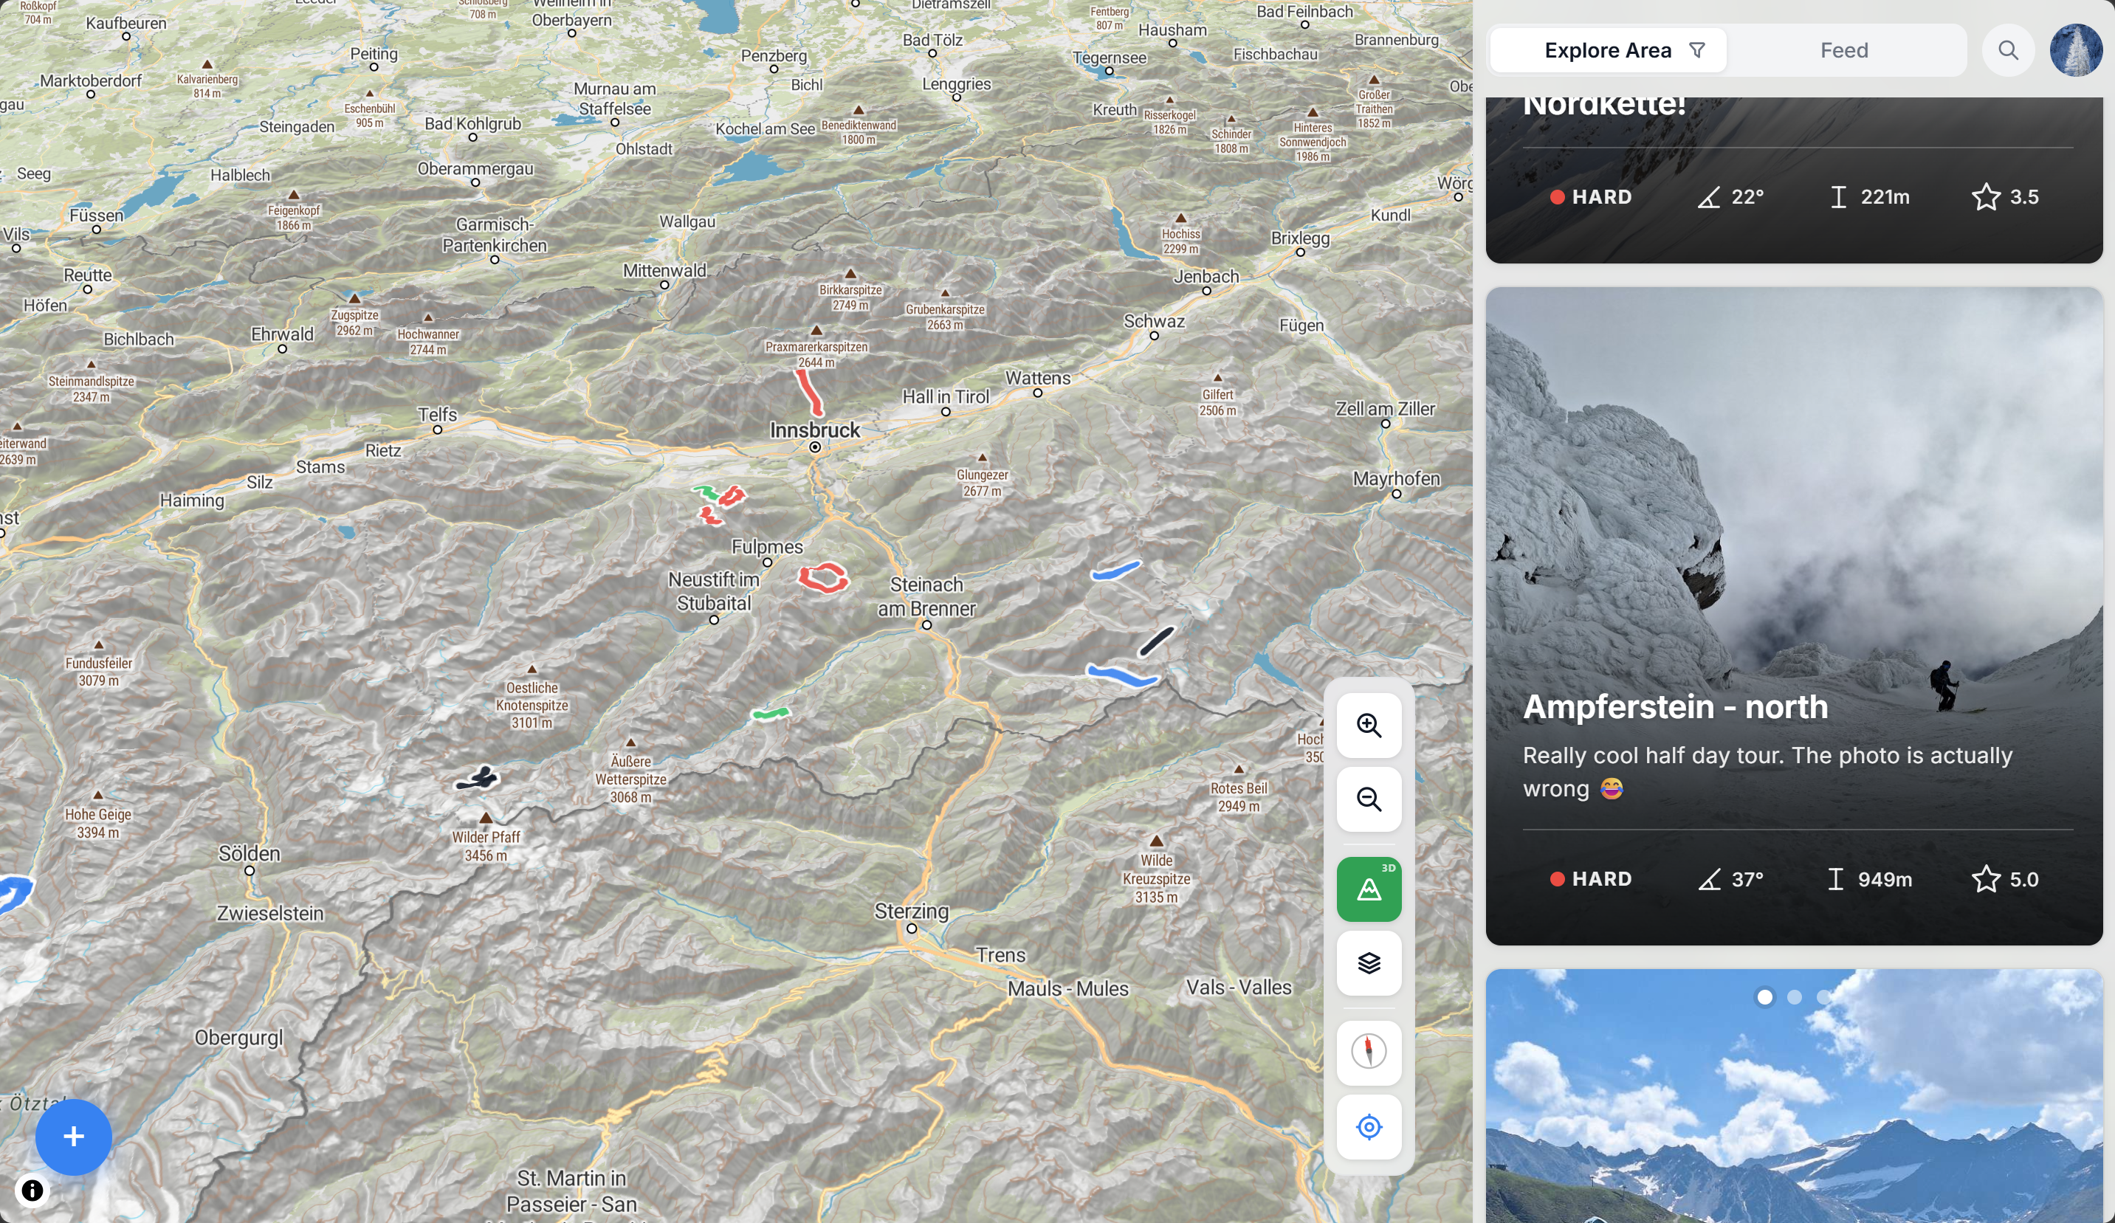This screenshot has height=1223, width=2115.
Task: Open the Ampferstein - north tour card
Action: coord(1794,616)
